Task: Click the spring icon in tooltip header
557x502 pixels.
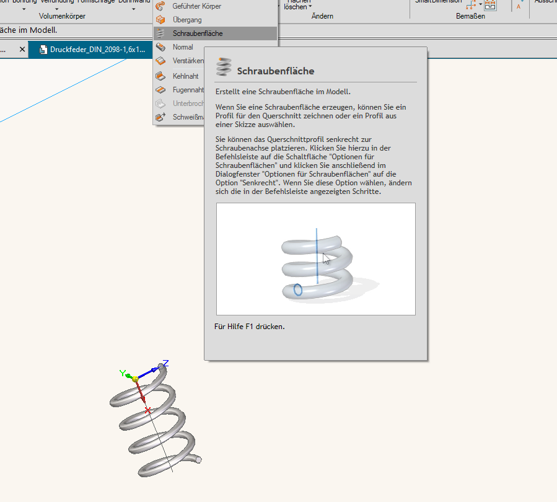Action: 224,67
